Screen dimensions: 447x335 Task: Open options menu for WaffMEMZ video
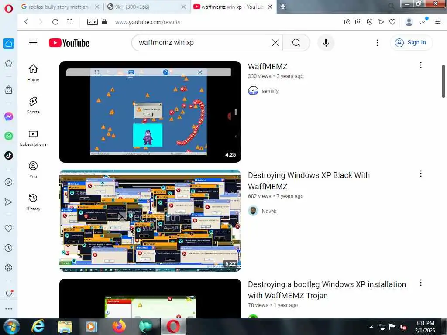[x=421, y=65]
